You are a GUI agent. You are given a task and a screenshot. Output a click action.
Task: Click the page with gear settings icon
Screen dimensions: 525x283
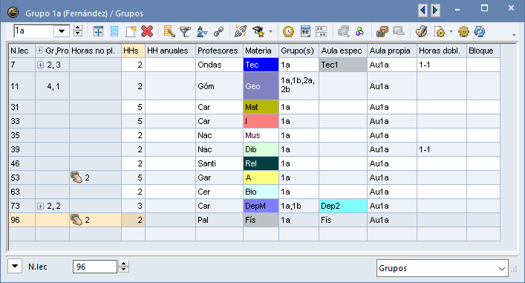tap(439, 31)
